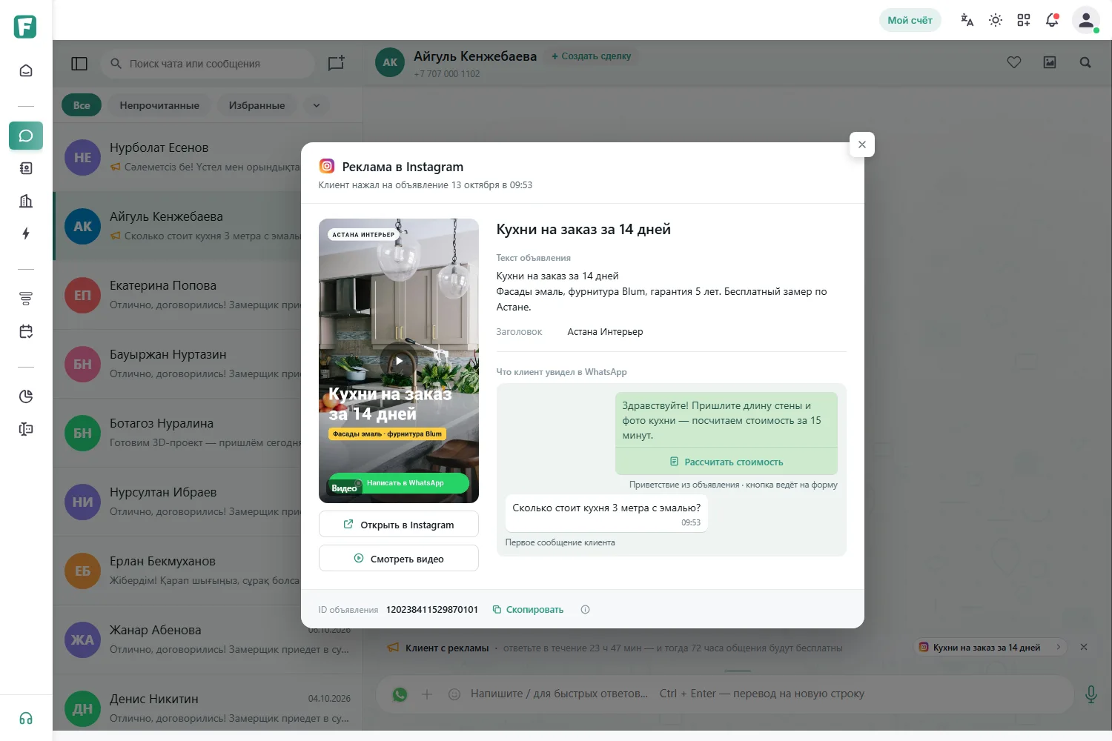Click the ad ID info icon

click(586, 610)
